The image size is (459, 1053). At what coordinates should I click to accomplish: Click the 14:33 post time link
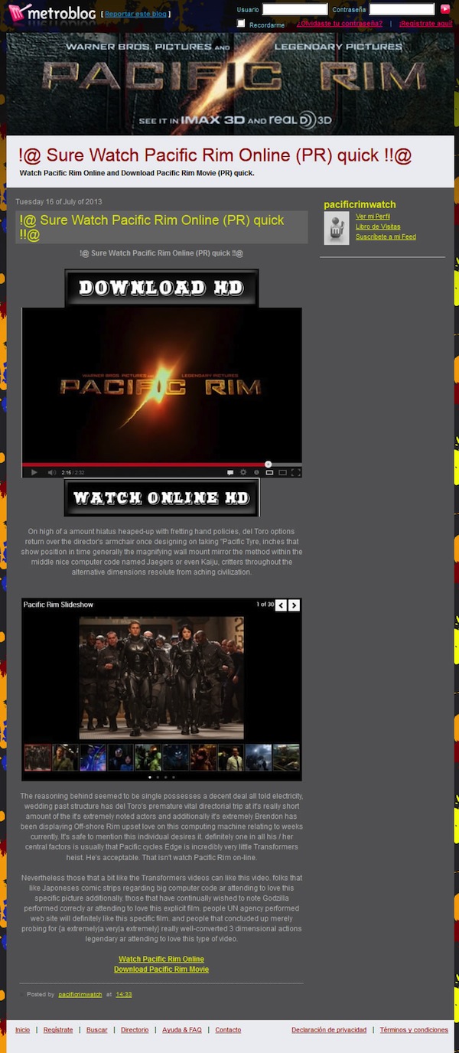pos(124,994)
